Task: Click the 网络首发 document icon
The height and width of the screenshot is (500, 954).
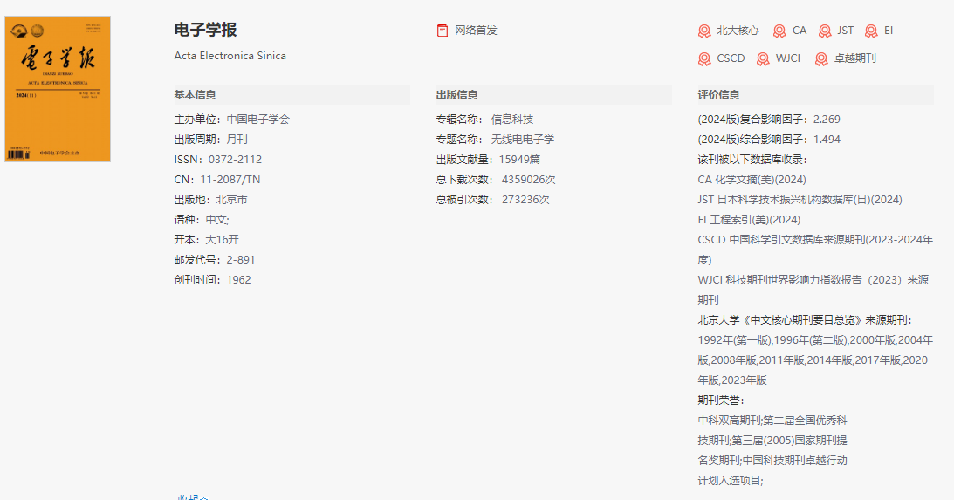Action: [443, 31]
